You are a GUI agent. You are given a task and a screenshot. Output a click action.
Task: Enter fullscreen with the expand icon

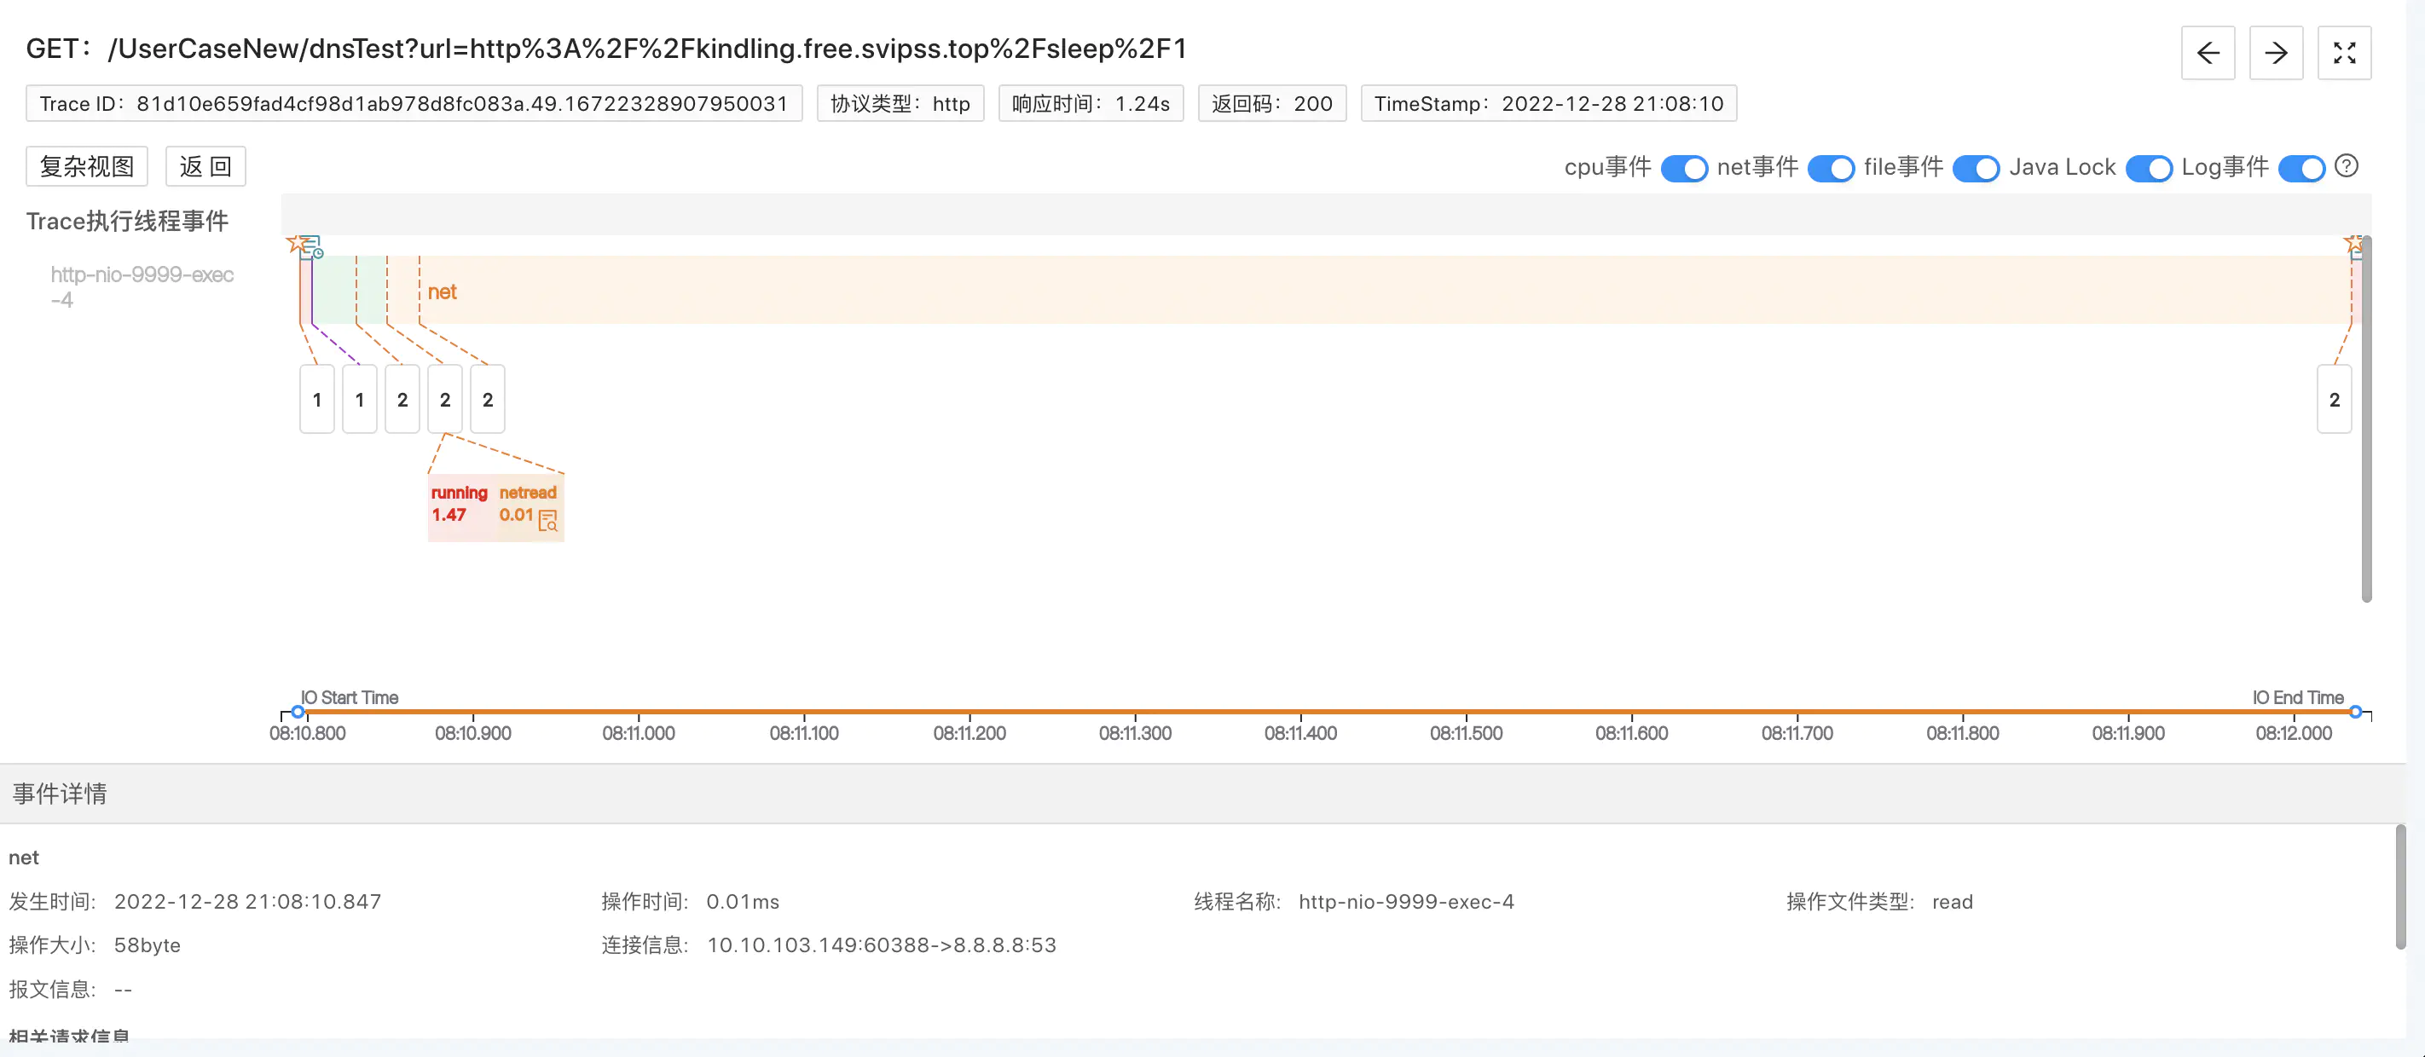coord(2343,53)
